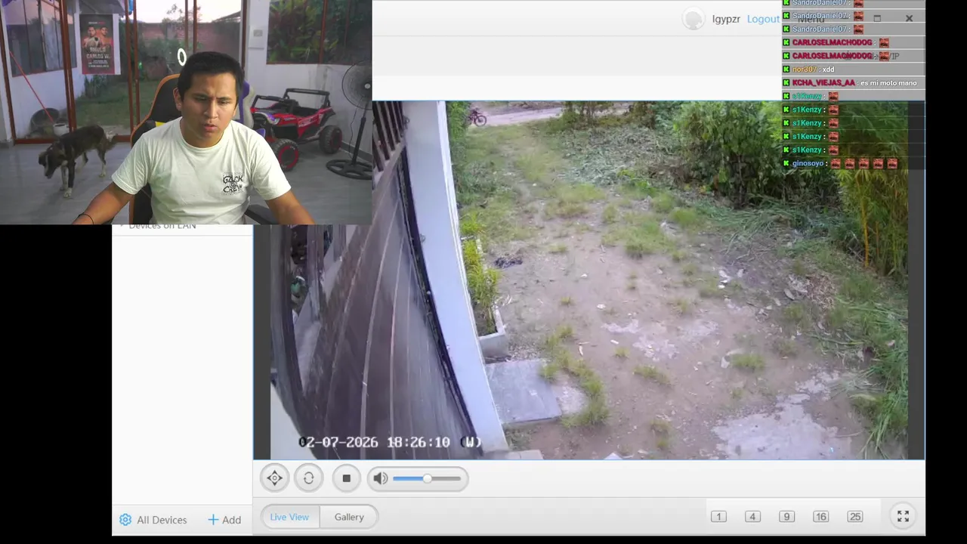Select the 25-camera grid layout
This screenshot has width=967, height=544.
pos(854,517)
